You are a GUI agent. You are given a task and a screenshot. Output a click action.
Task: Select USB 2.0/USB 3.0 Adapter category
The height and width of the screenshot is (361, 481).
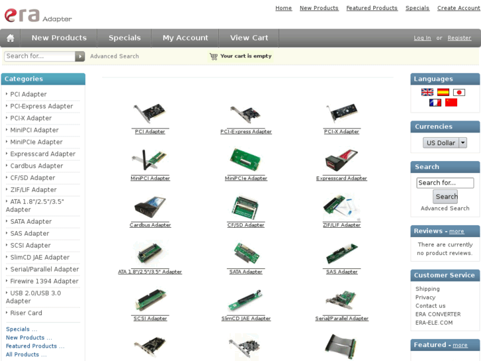click(x=34, y=297)
